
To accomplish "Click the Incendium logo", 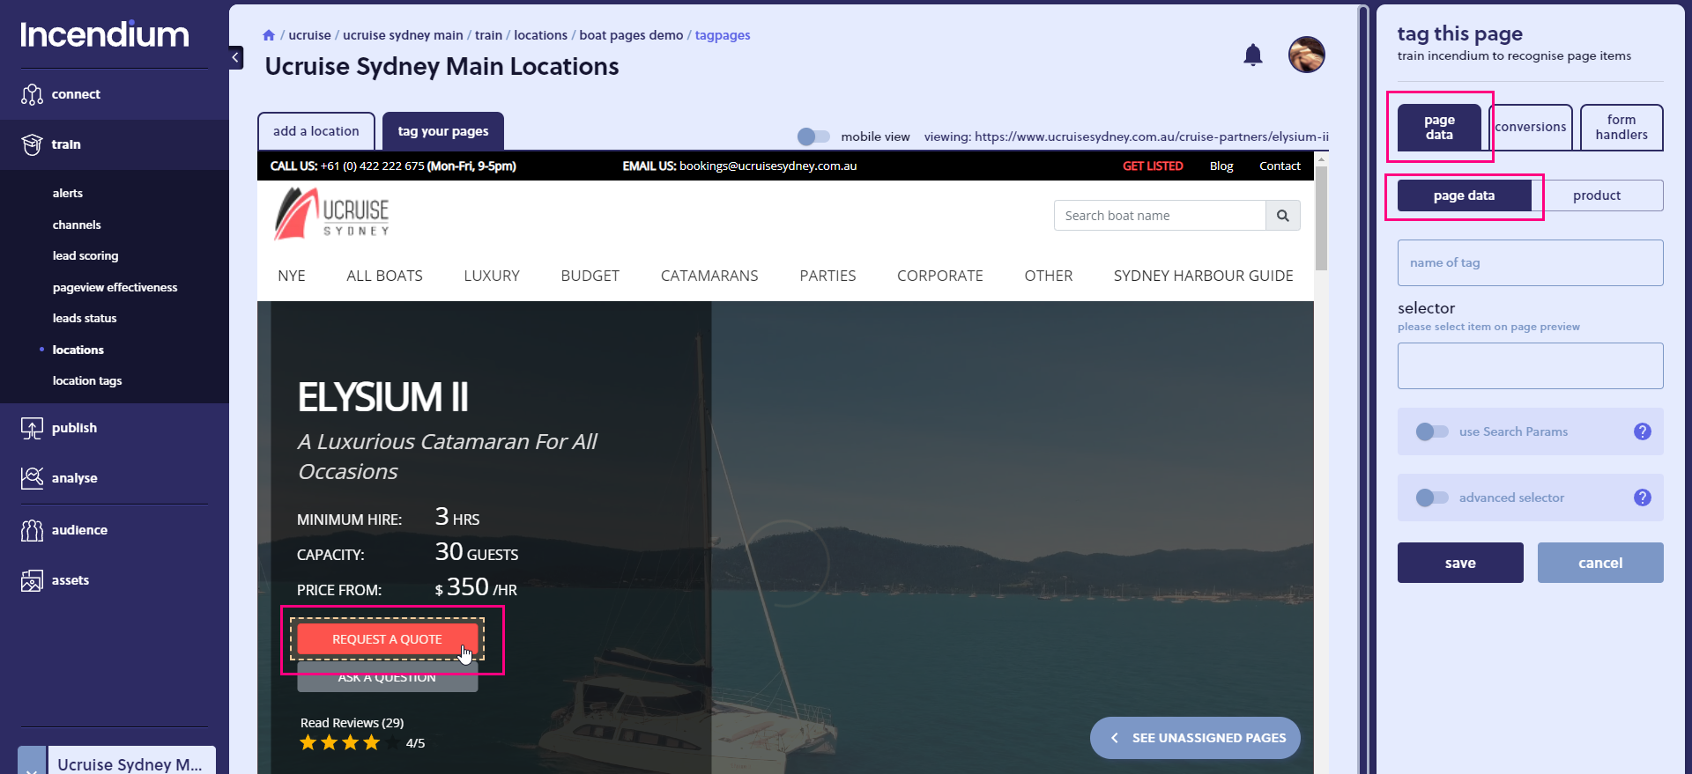I will pos(105,34).
